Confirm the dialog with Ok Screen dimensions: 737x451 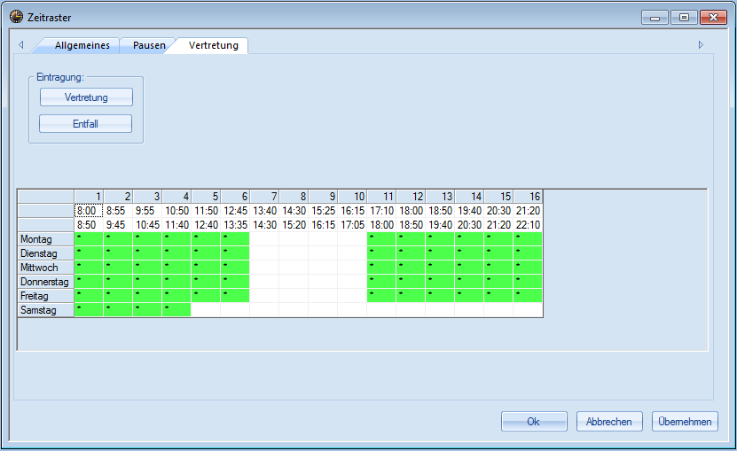click(533, 422)
